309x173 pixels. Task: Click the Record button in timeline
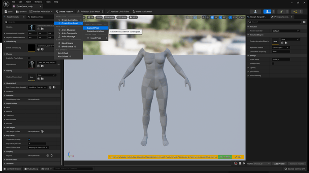pos(236,164)
